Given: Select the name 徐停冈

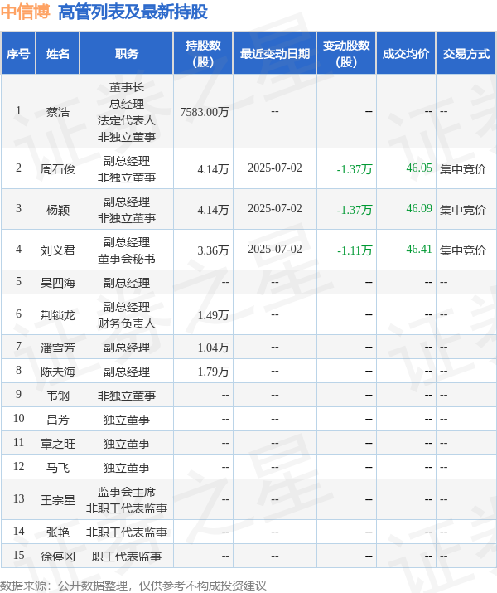Looking at the screenshot, I should [x=58, y=557].
